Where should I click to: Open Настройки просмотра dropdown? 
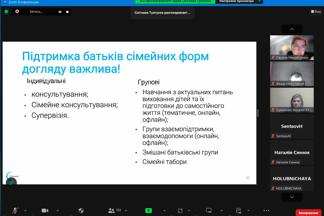[239, 1]
